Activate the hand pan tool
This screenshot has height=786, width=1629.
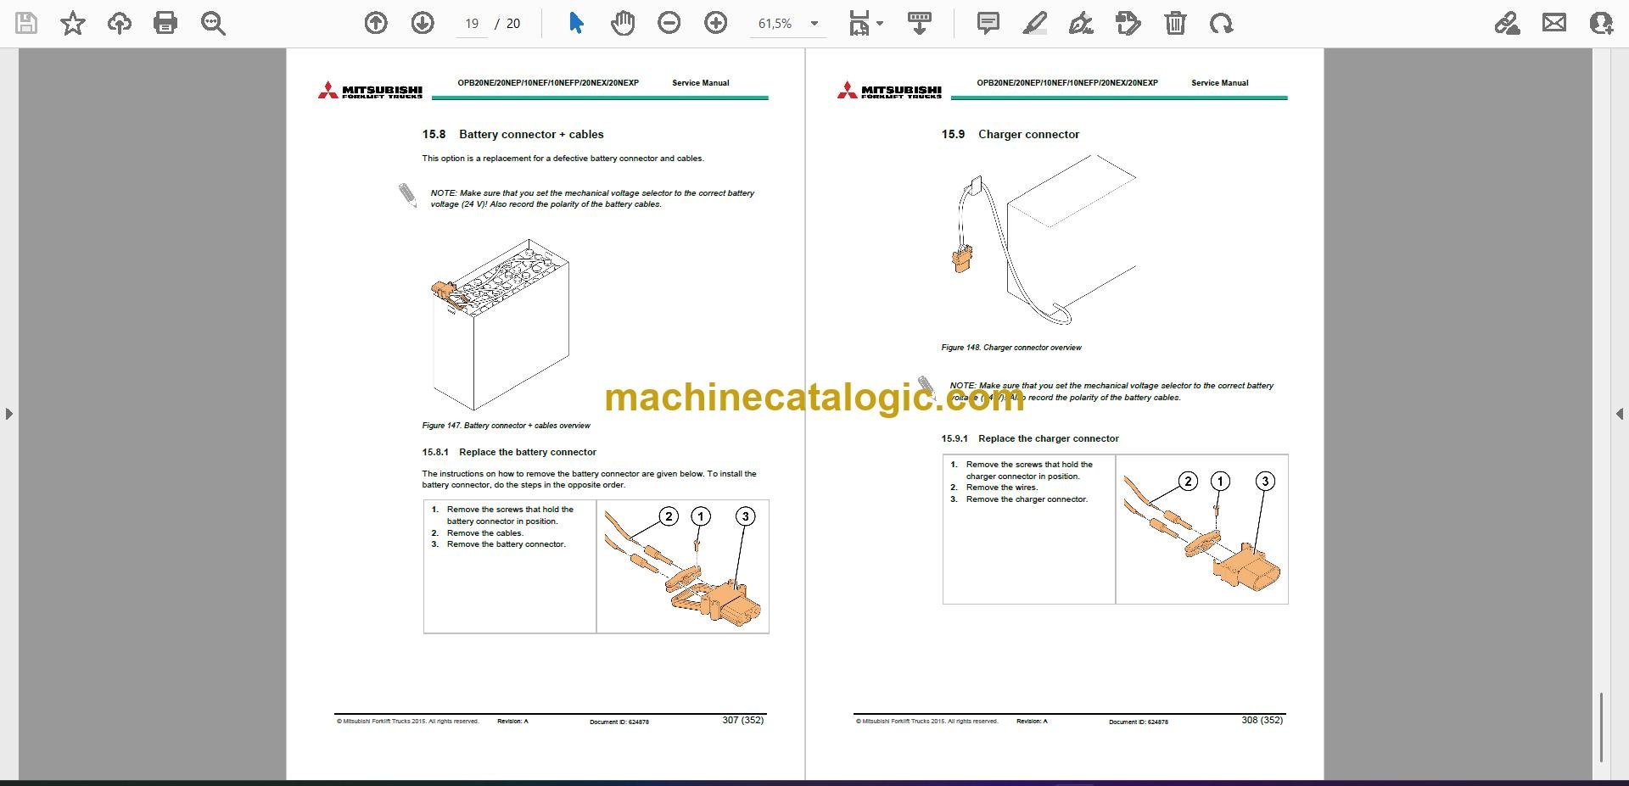point(623,23)
